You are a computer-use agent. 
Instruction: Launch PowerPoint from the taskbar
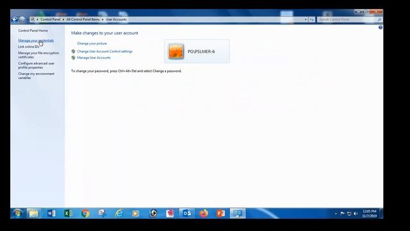220,214
